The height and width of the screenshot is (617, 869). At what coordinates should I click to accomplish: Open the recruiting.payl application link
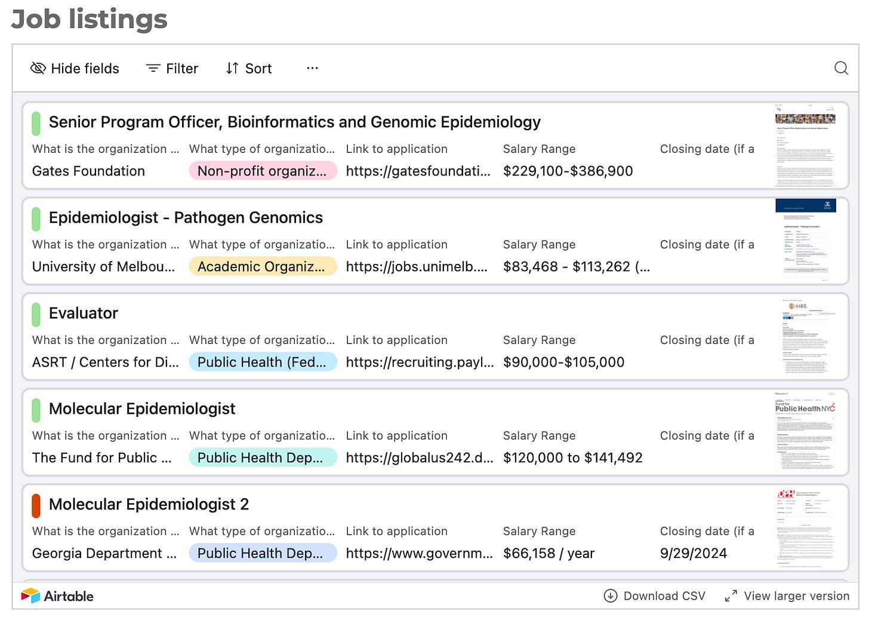420,363
